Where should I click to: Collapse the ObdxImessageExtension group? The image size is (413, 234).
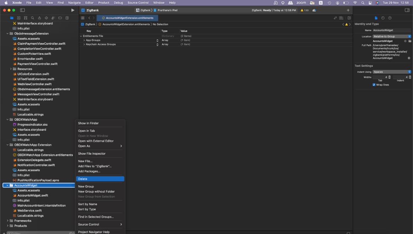[x=7, y=34]
